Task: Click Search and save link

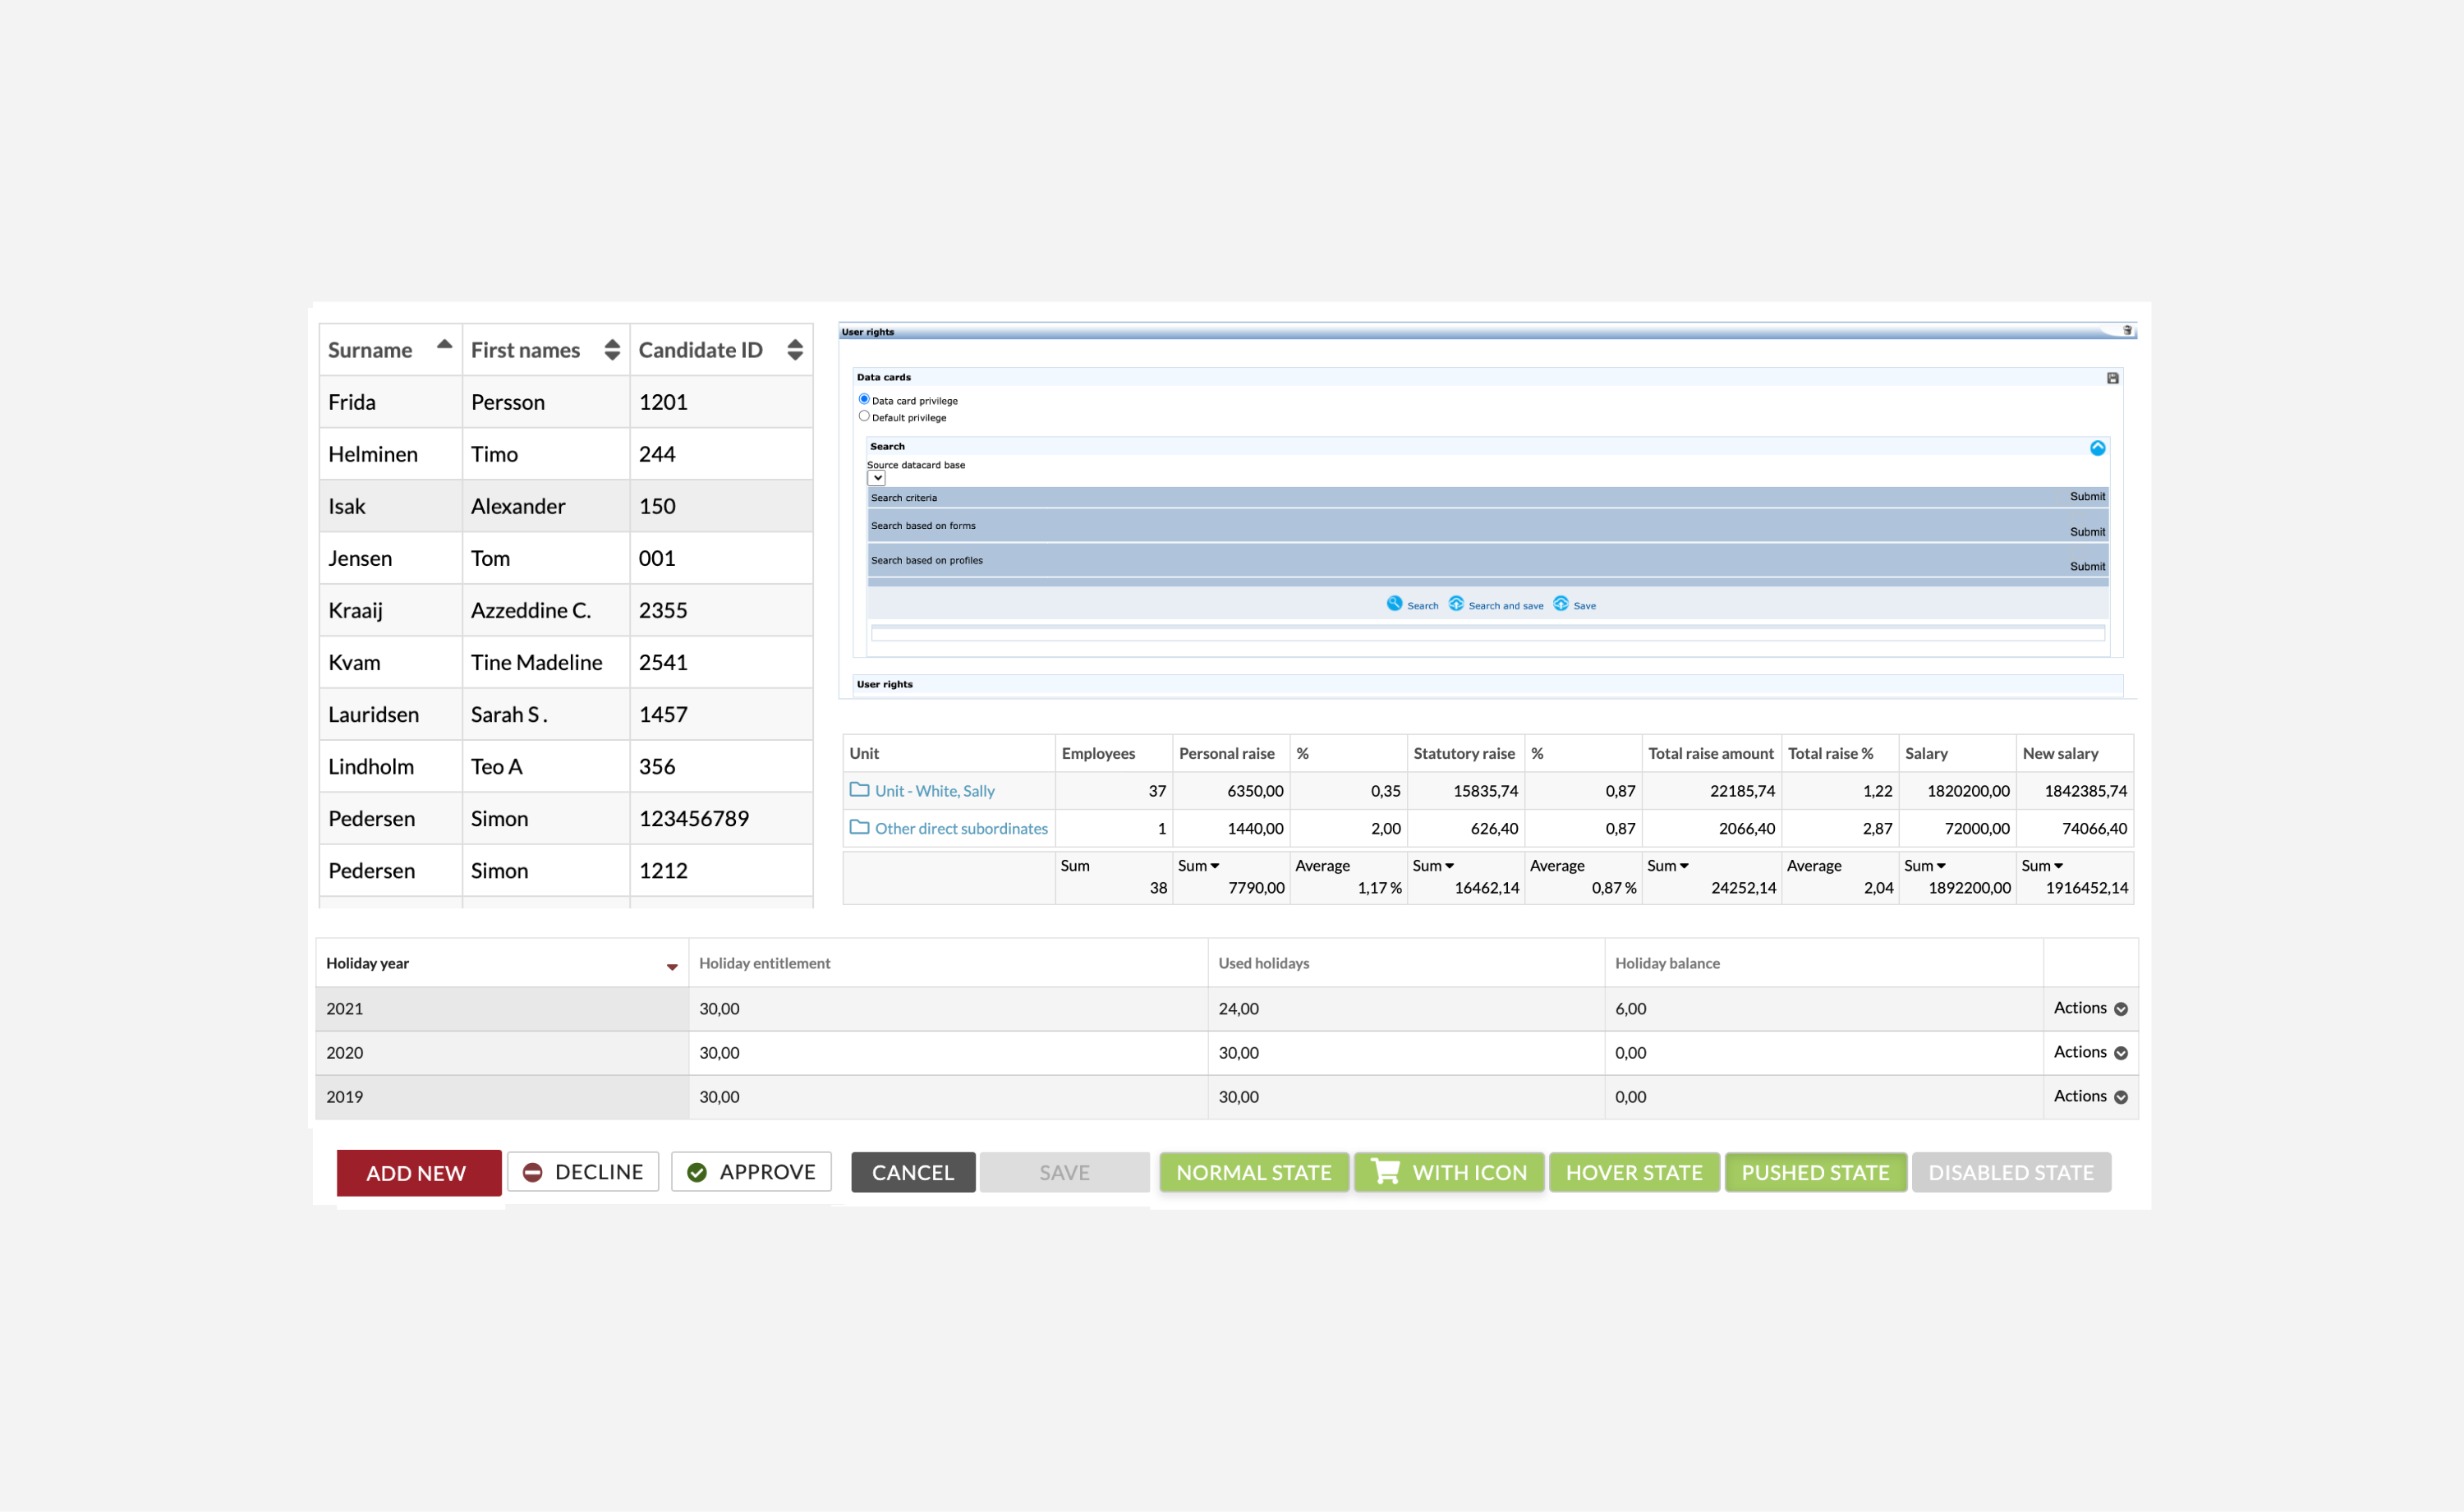Action: (x=1505, y=606)
